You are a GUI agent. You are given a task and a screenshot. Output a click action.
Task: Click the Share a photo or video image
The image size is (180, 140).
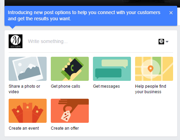[28, 69]
